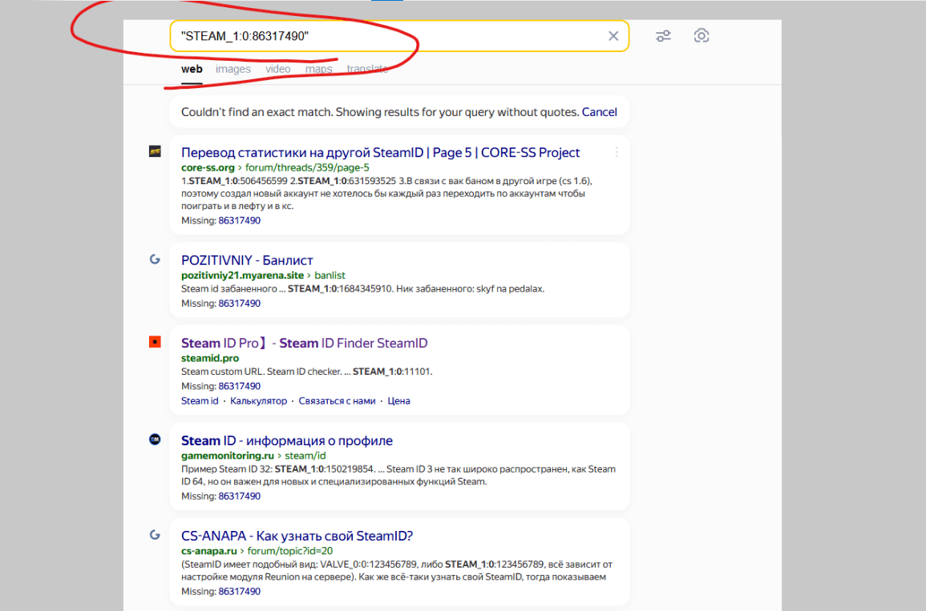Open gamemonitoring.ru domain link

(x=228, y=456)
